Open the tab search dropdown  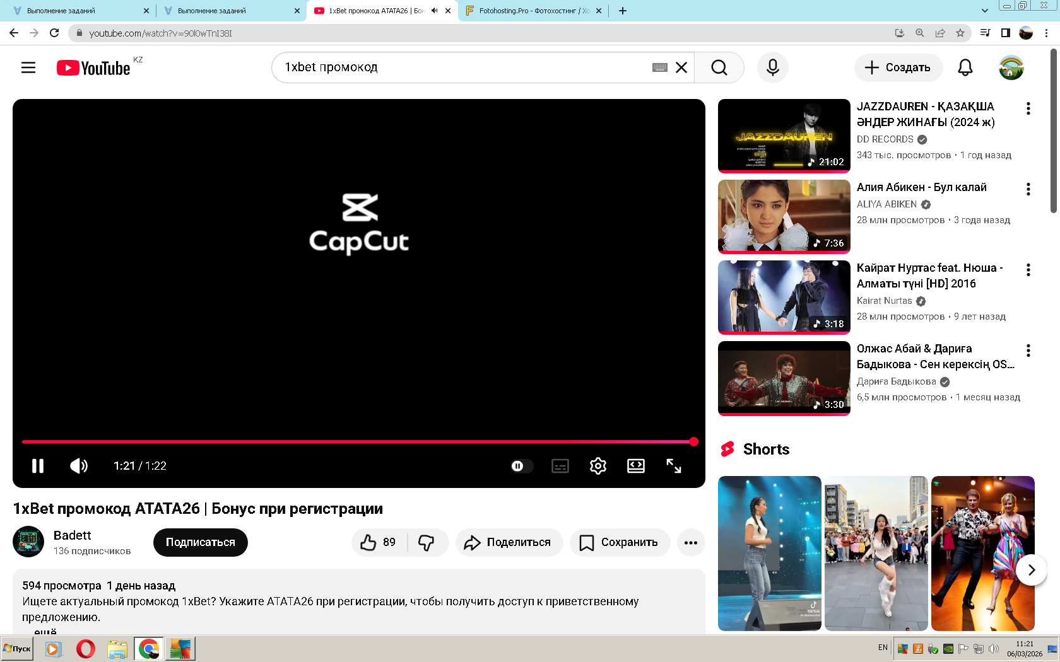click(x=985, y=11)
